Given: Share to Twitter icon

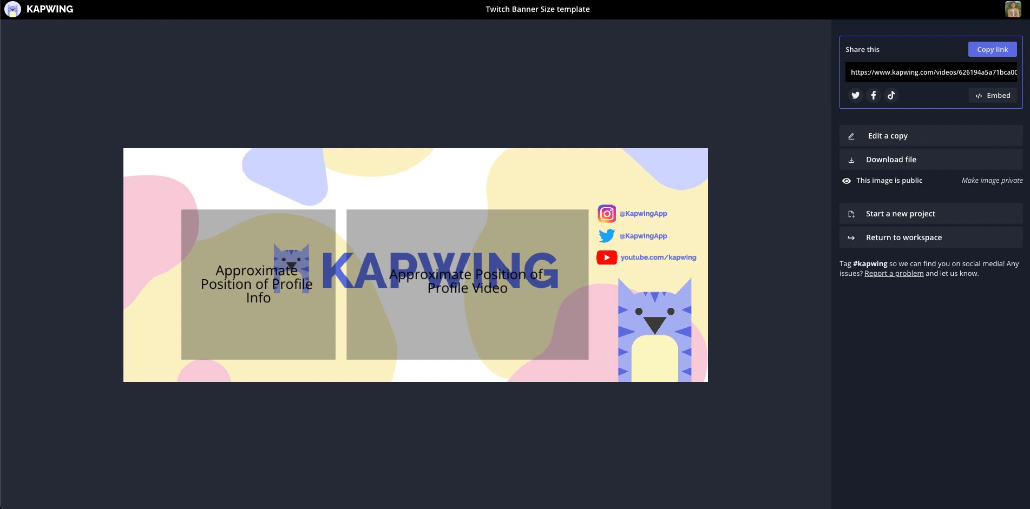Looking at the screenshot, I should (x=855, y=95).
